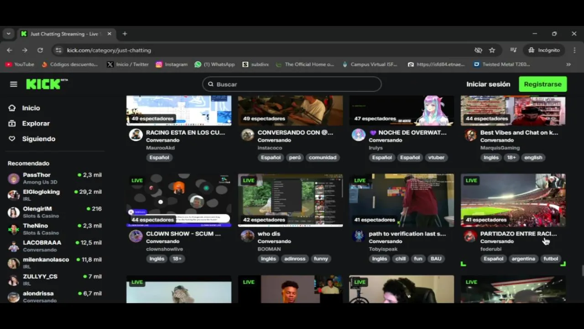Viewport: 584px width, 329px height.
Task: Click MaurooAkd channel avatar
Action: pyautogui.click(x=136, y=135)
